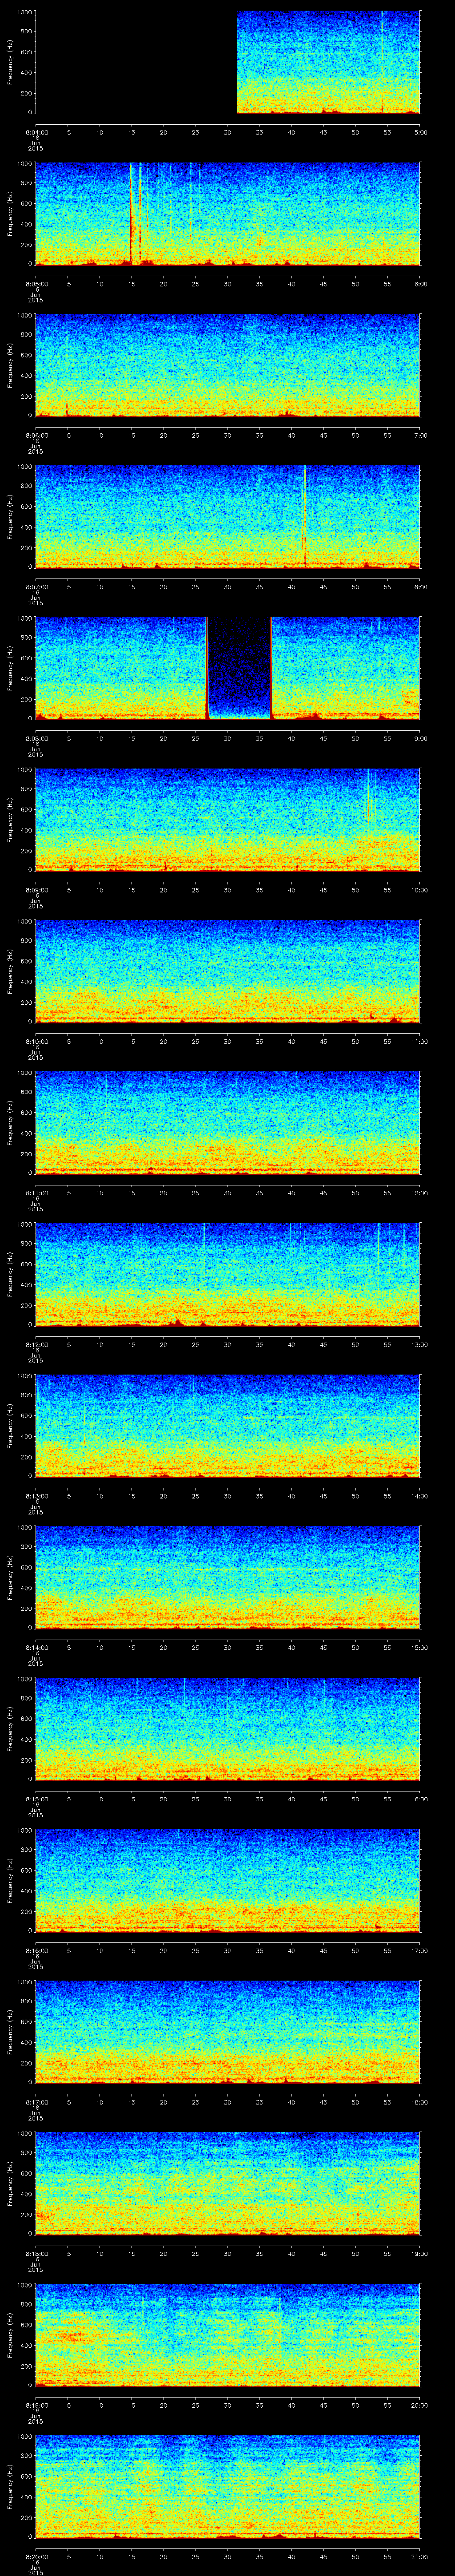Select the 8:17:00 start time label
Viewport: 455px width, 2576px height.
click(36, 2102)
